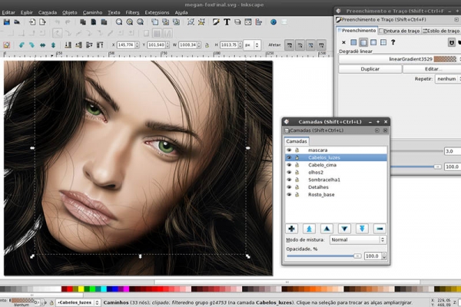
Task: Hide the Cabelos_luzes layer eye icon
Action: (x=289, y=157)
